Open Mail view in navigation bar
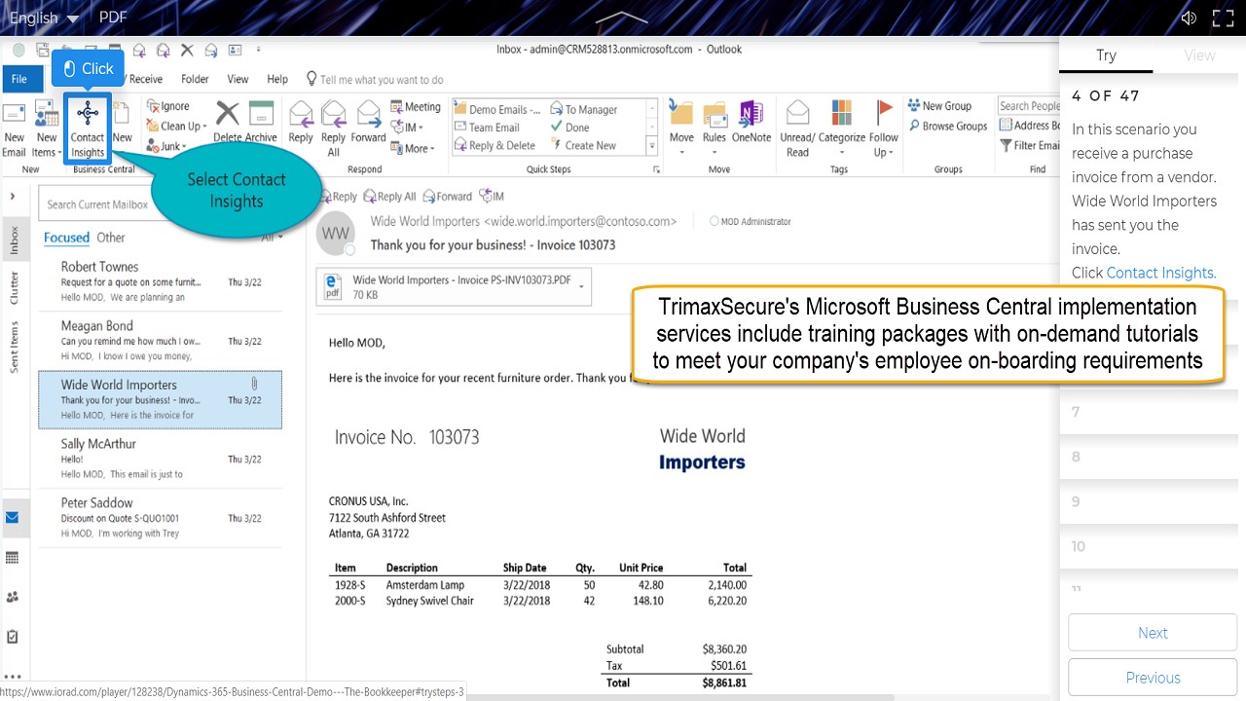This screenshot has width=1246, height=701. tap(13, 518)
